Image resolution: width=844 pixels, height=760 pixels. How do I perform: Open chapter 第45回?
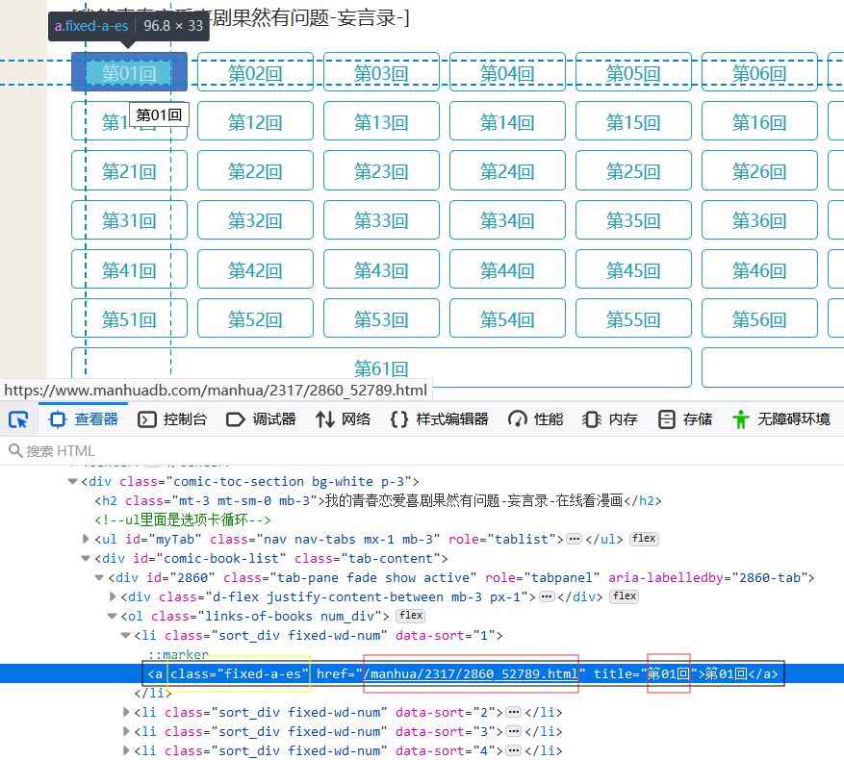[x=633, y=269]
